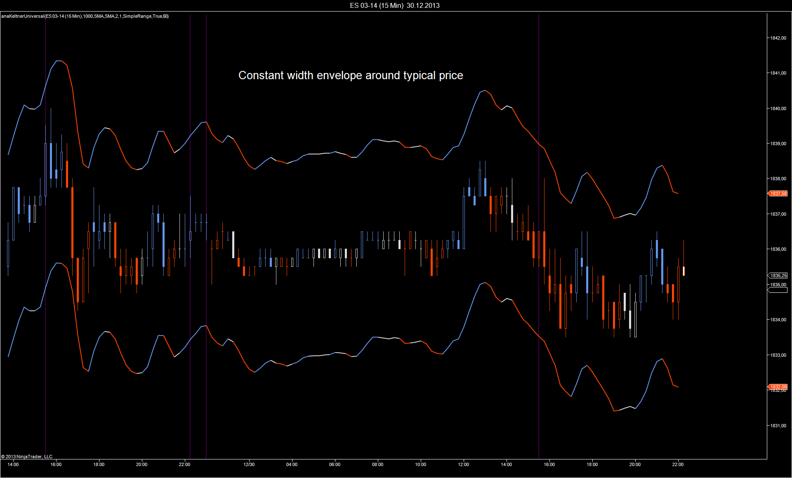Click the 1838,00 price axis label
792x478 pixels.
(x=778, y=179)
